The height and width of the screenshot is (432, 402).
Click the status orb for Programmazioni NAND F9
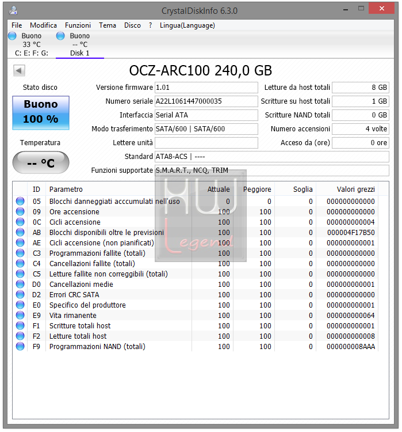point(20,346)
